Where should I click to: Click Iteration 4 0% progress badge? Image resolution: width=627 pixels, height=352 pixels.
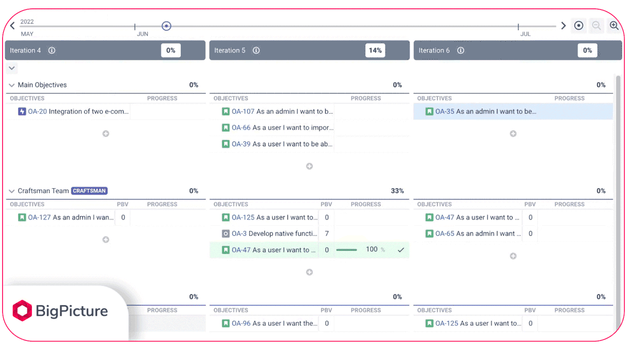[x=171, y=51]
